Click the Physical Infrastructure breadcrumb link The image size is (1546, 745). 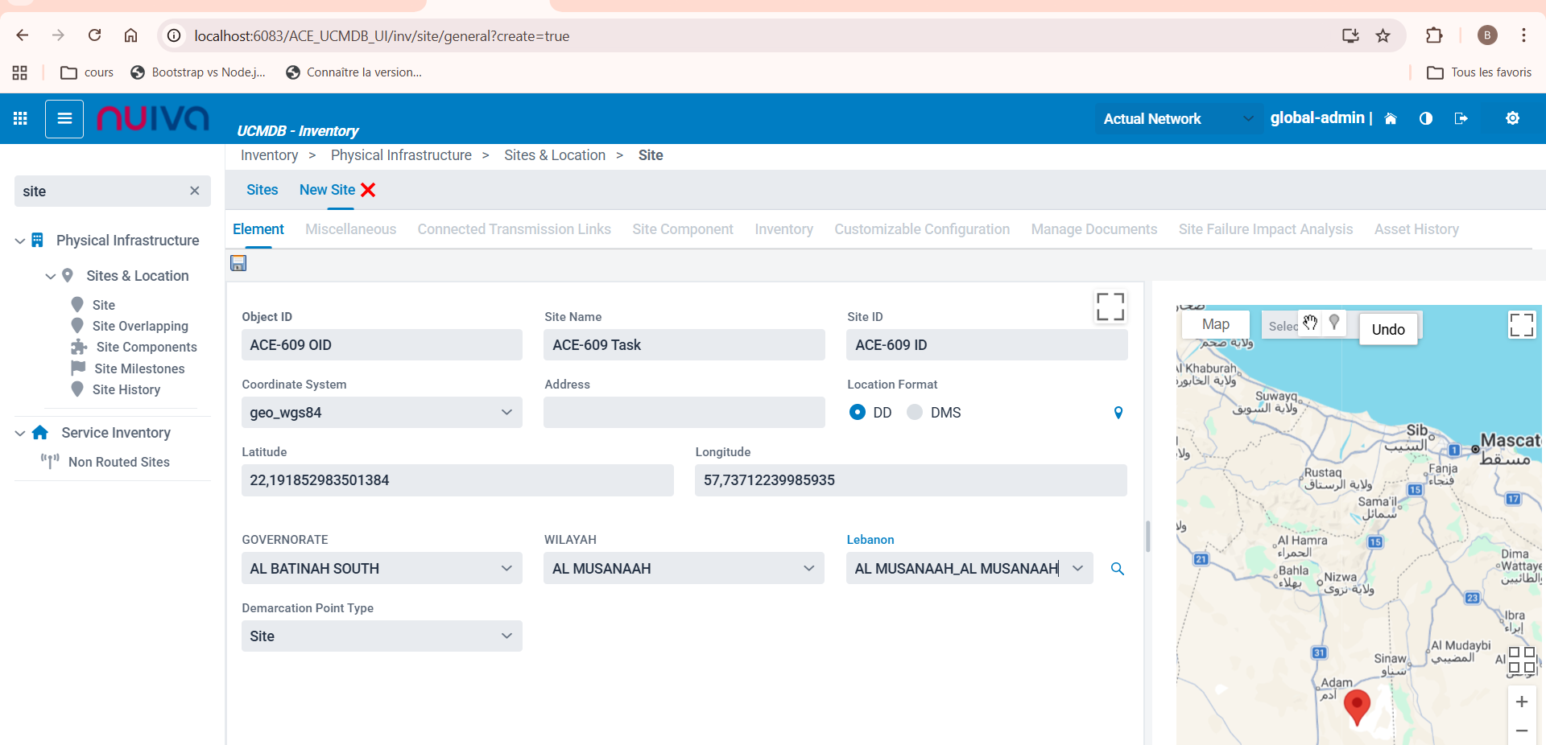click(x=401, y=155)
